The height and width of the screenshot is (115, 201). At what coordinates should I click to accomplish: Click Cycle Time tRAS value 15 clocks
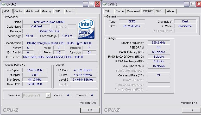pos(159,66)
